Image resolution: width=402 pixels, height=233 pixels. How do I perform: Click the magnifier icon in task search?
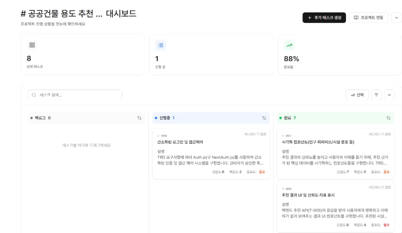pos(34,95)
